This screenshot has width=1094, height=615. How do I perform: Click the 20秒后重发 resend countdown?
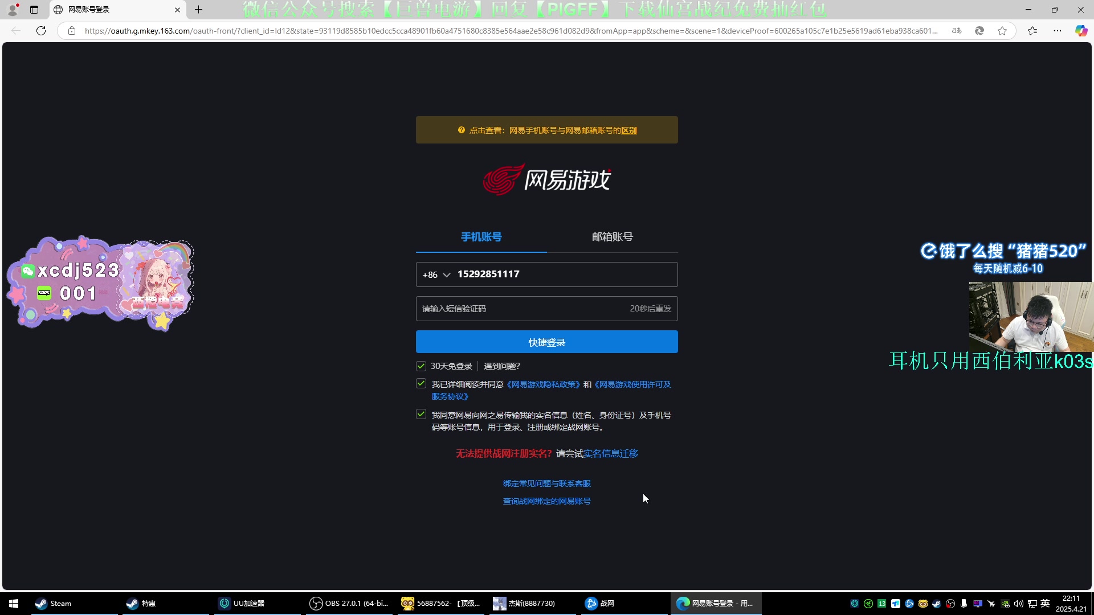click(651, 309)
